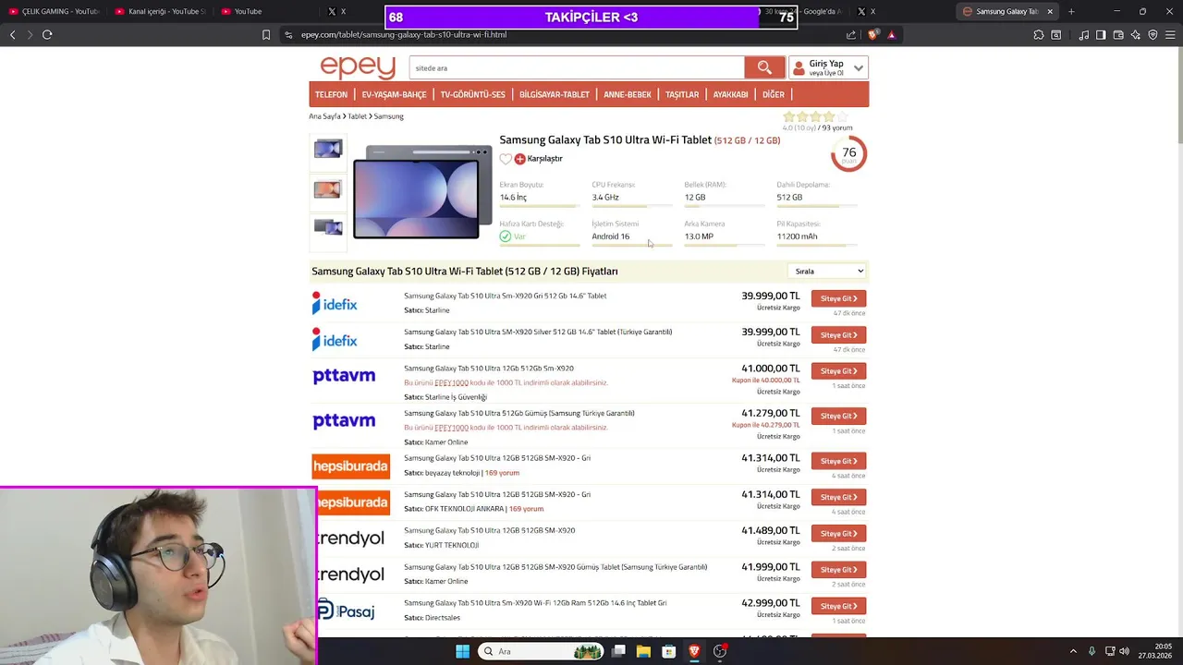Bookmark this page with the bookmark icon
This screenshot has height=665, width=1183.
click(266, 34)
